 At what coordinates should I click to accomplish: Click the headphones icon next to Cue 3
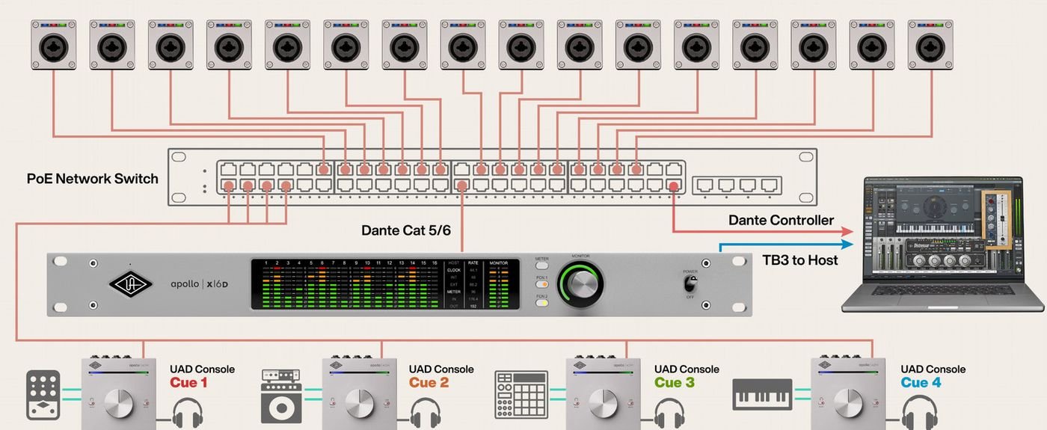[669, 414]
